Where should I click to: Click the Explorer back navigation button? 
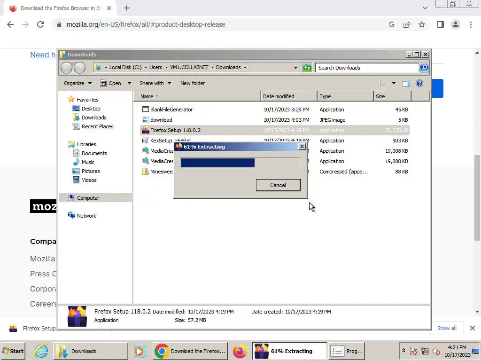(x=66, y=68)
